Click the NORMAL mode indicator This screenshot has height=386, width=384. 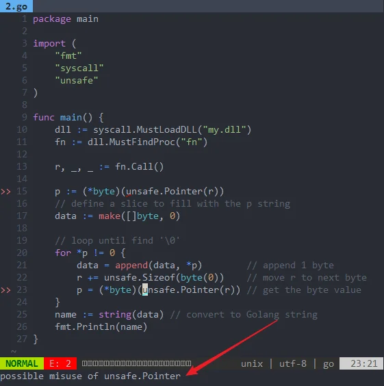pos(22,363)
